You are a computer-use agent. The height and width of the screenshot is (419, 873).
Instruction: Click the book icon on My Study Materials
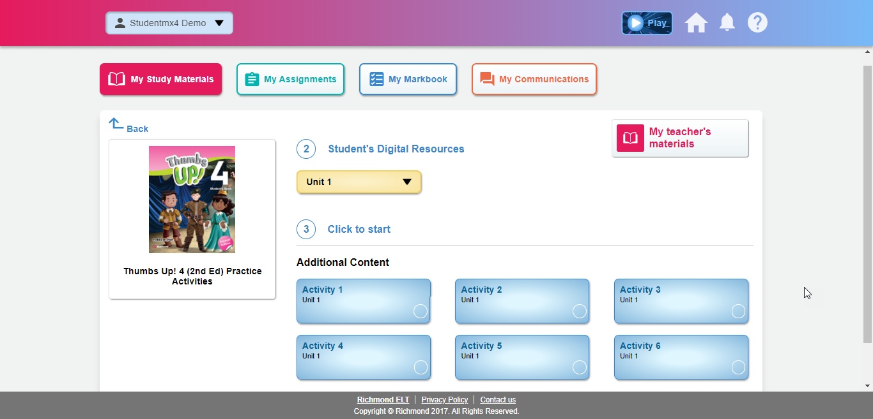[116, 78]
